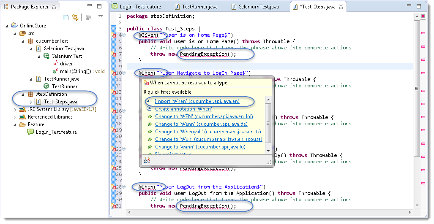Viewport: 434px width, 224px height.
Task: Select SeleniumTest class icon
Action: click(x=46, y=56)
